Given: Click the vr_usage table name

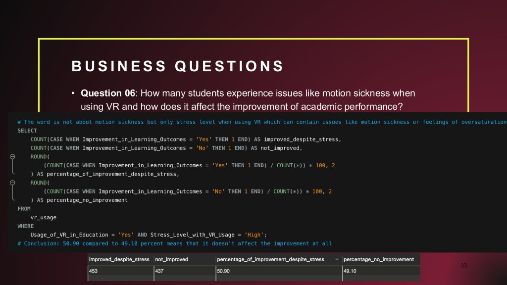Looking at the screenshot, I should [43, 217].
